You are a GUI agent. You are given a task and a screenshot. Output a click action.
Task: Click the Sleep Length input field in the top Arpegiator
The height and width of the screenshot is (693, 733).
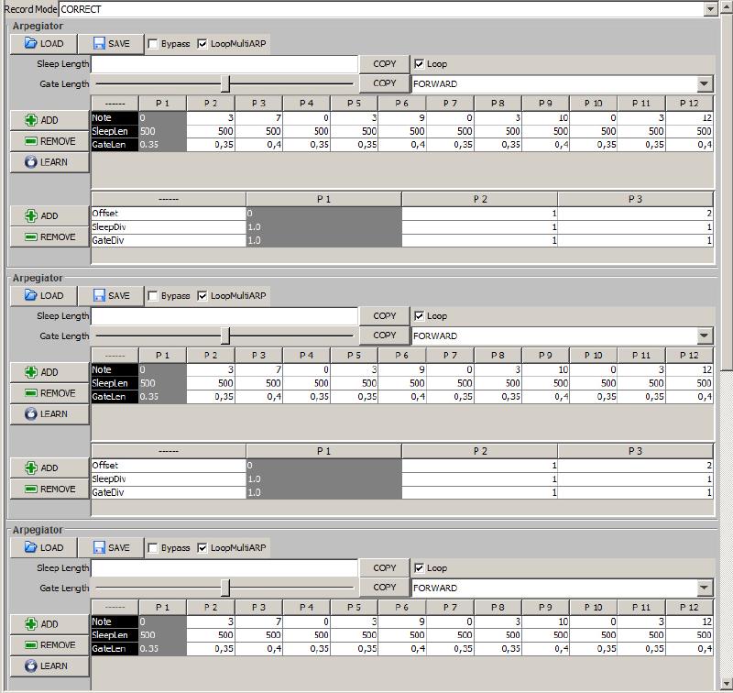click(x=224, y=64)
